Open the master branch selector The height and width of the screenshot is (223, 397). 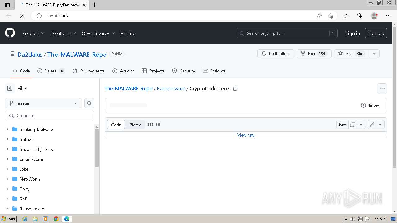pos(43,103)
